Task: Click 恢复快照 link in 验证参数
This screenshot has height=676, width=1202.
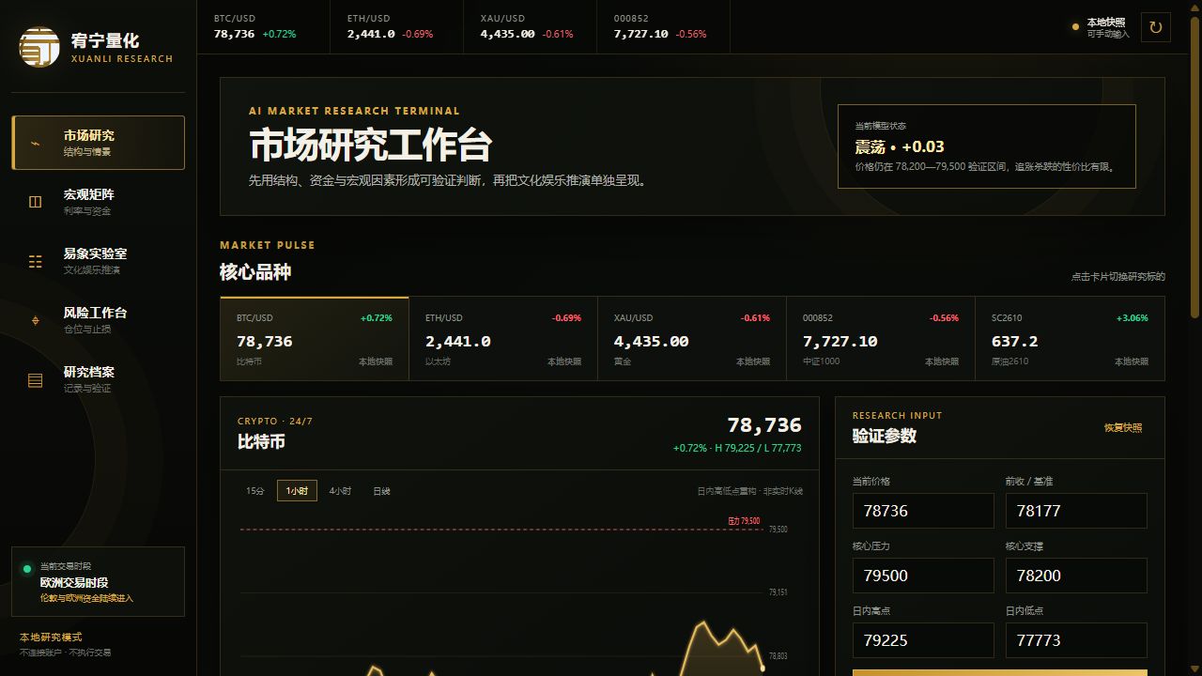Action: 1123,428
